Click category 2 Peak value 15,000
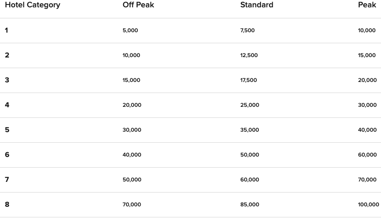 [x=367, y=55]
